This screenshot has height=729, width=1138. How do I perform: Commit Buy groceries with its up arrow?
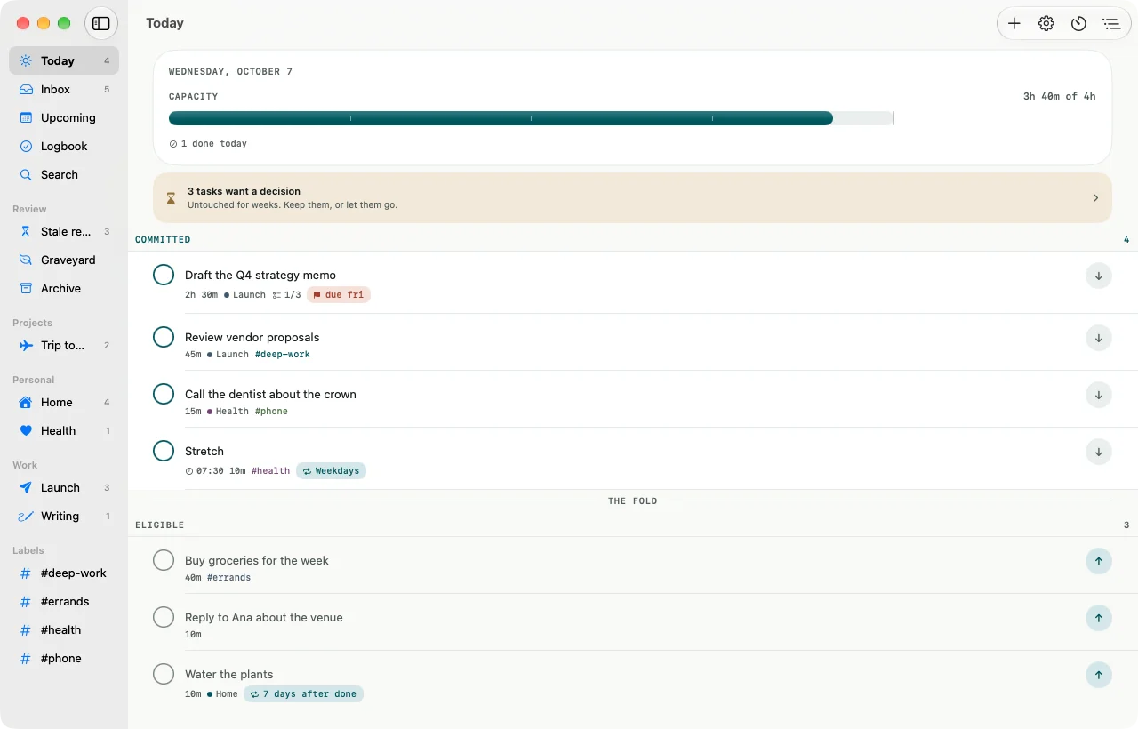1099,561
